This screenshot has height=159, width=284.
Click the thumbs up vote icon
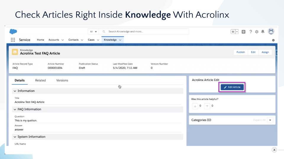tap(195, 106)
